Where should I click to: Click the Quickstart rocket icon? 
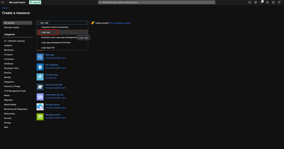pos(93,23)
